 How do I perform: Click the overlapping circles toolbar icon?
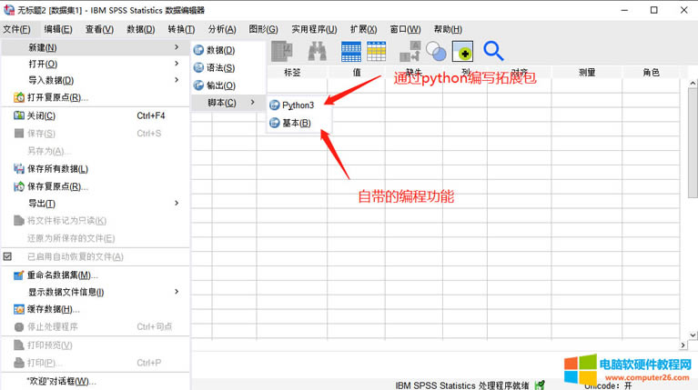pyautogui.click(x=436, y=52)
